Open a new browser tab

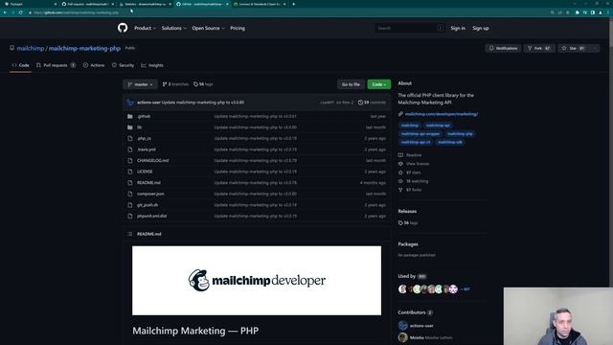coord(294,4)
